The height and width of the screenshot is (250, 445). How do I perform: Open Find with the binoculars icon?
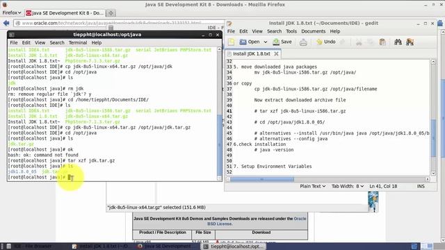398,42
